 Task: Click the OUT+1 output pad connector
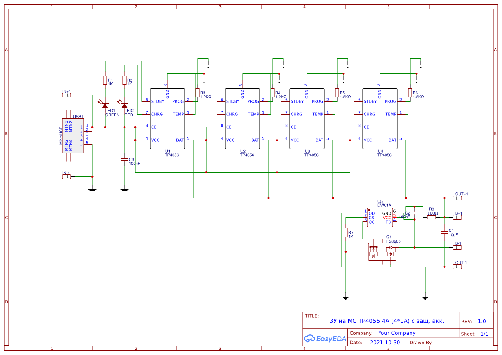coord(457,198)
